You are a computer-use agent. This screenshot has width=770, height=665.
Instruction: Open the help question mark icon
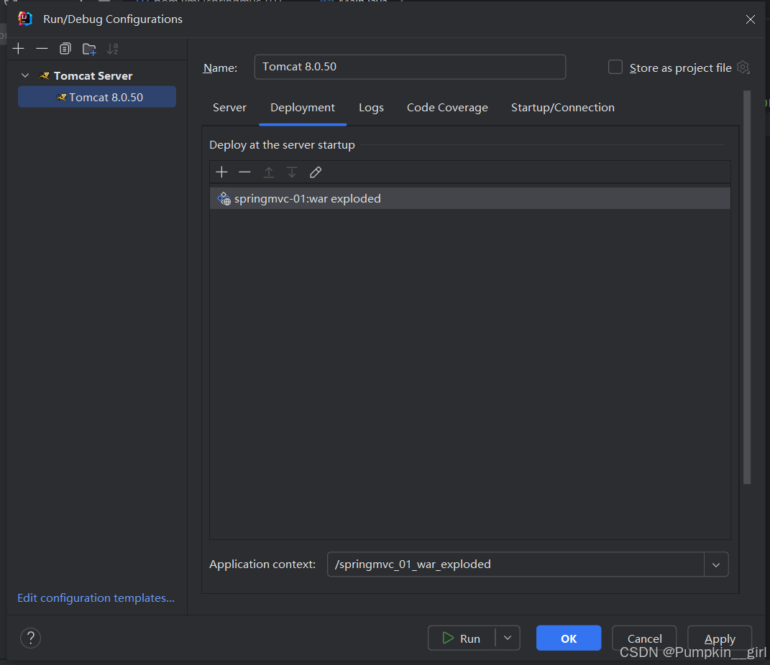tap(31, 638)
